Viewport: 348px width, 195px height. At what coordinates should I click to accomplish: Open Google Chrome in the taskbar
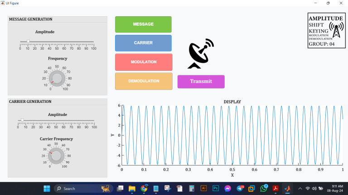point(144,188)
